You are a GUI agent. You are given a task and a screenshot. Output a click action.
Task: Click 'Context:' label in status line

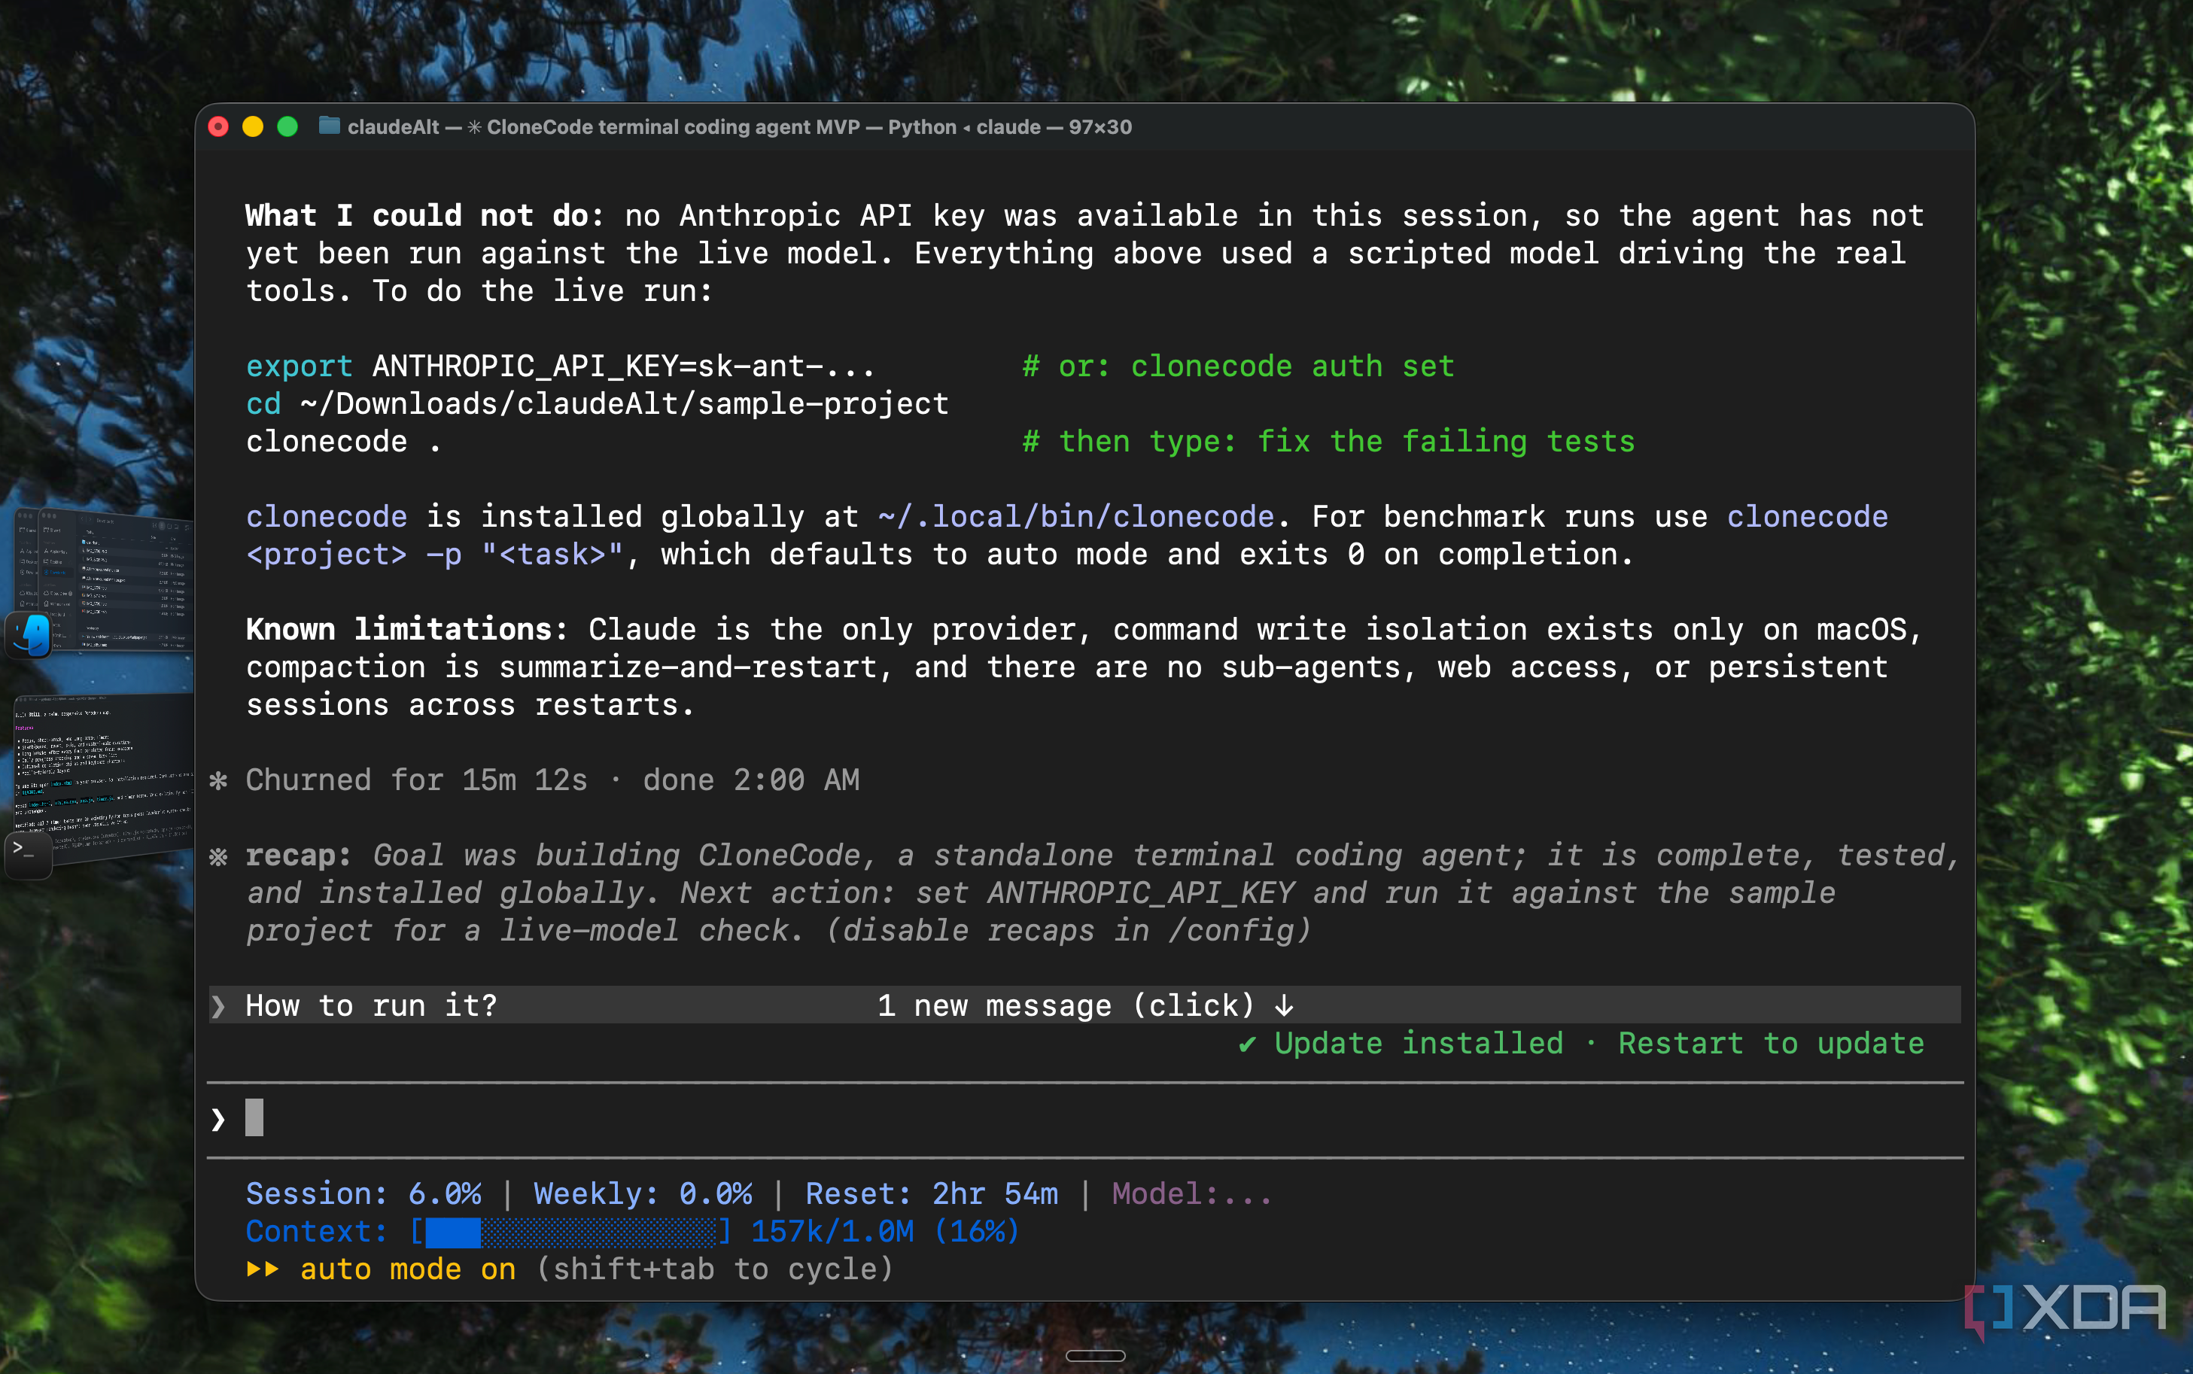pos(317,1233)
